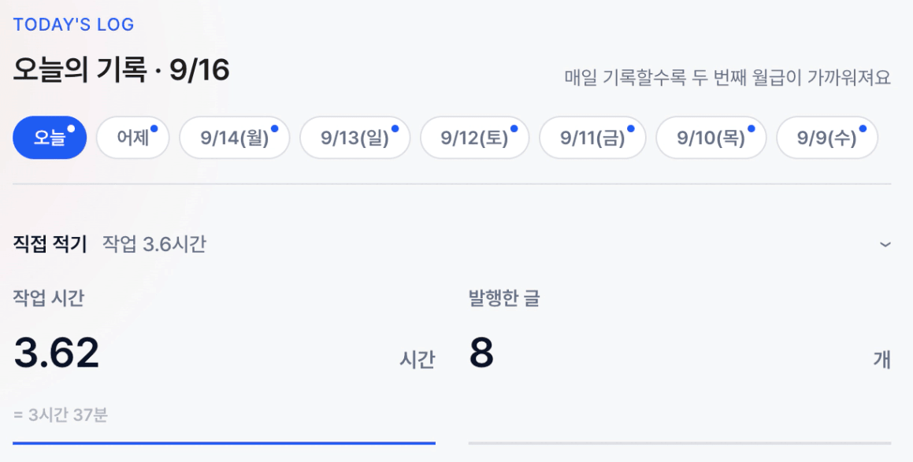
Task: Click the = 3시간 37분 conversion hint
Action: point(61,416)
